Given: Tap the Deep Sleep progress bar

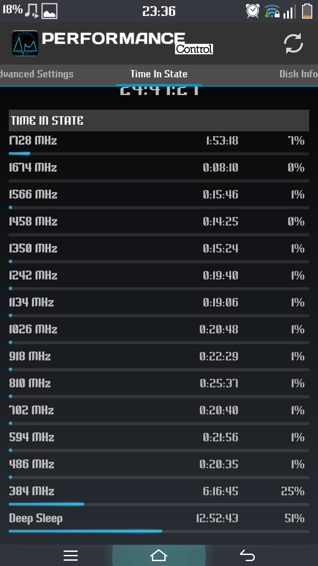Looking at the screenshot, I should (x=159, y=531).
